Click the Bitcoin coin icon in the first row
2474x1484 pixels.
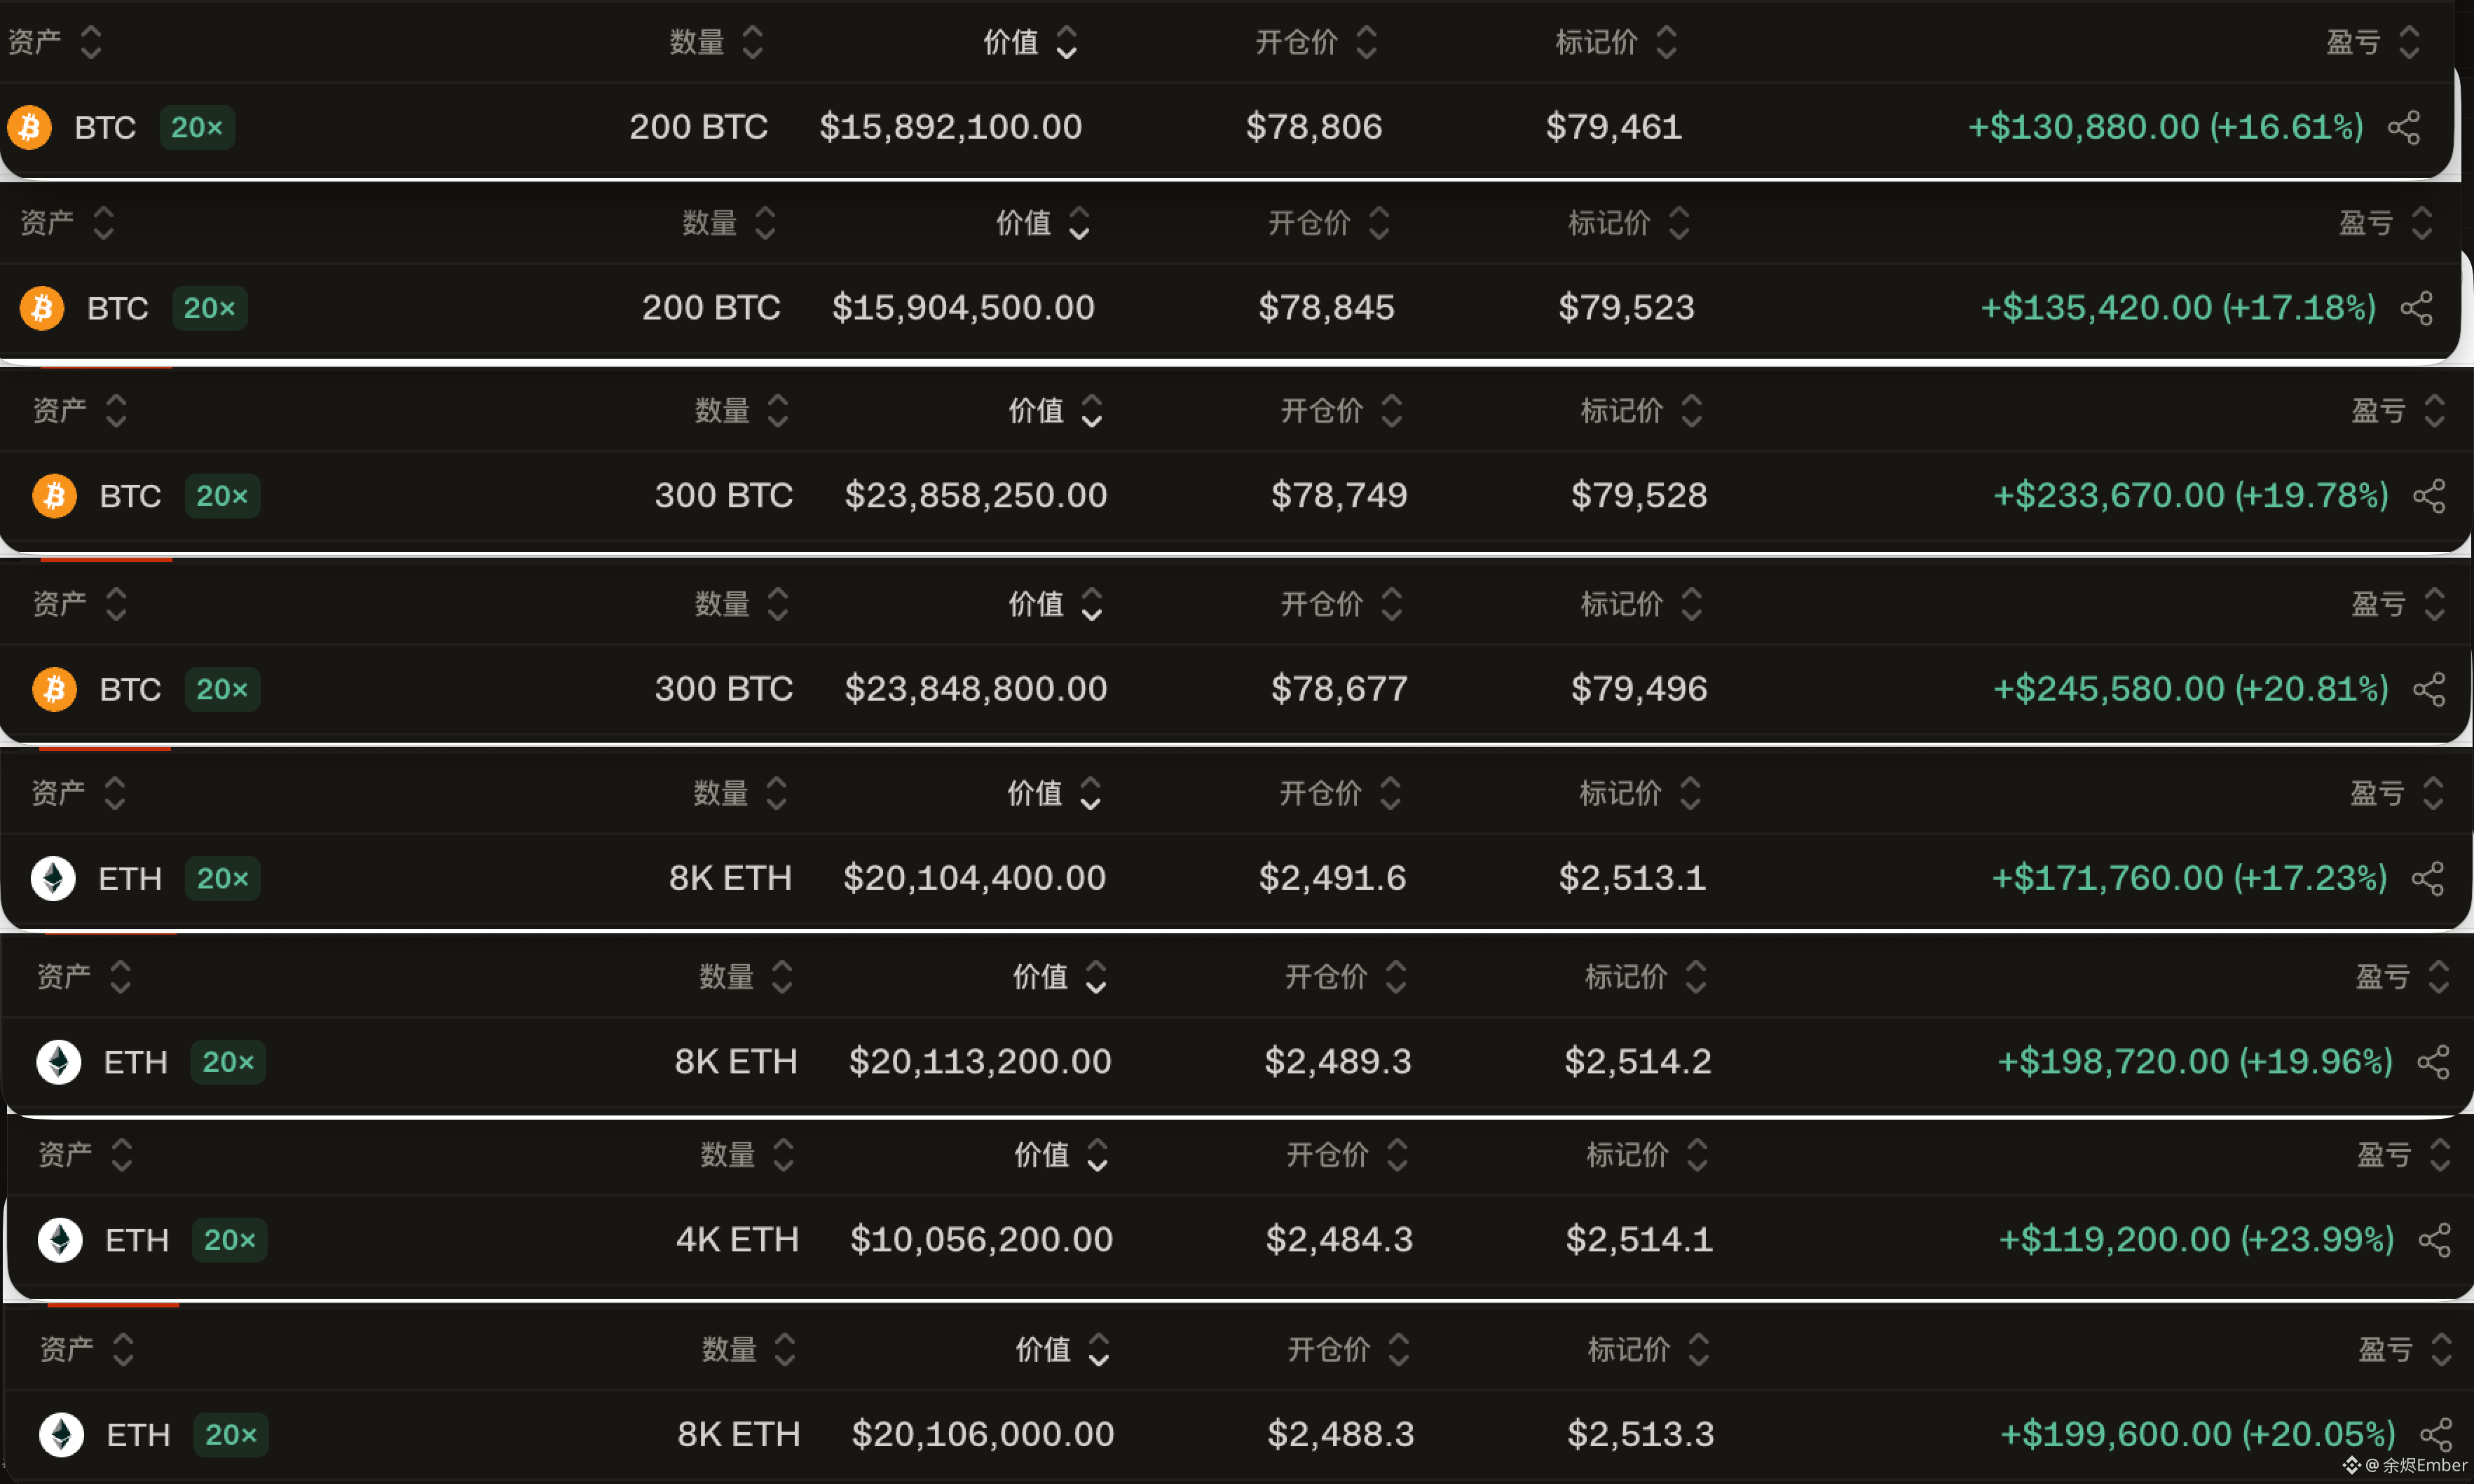tap(30, 127)
